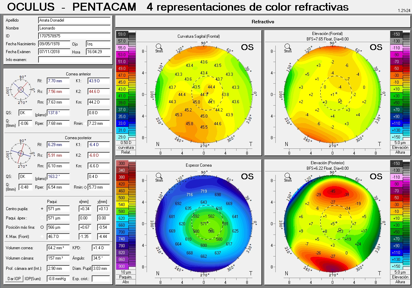Select the 620 swatch in pachymetry color scale
Screen dimensions: 412x288
[122, 218]
